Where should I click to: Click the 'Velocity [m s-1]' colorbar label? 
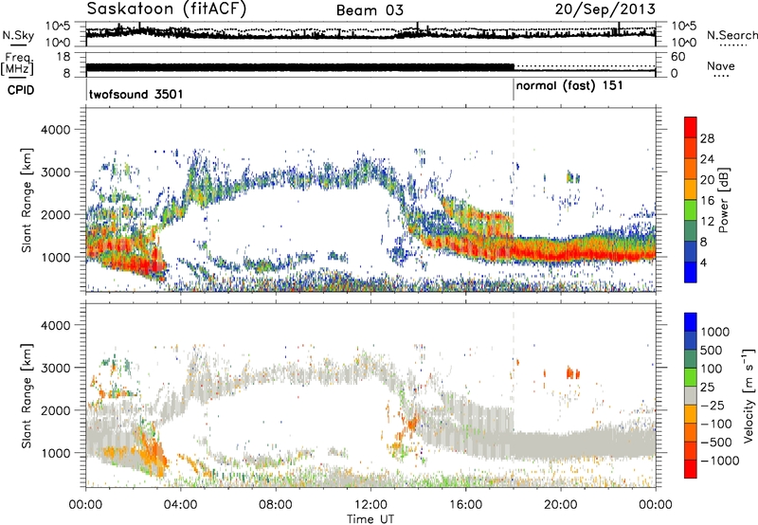coord(749,394)
